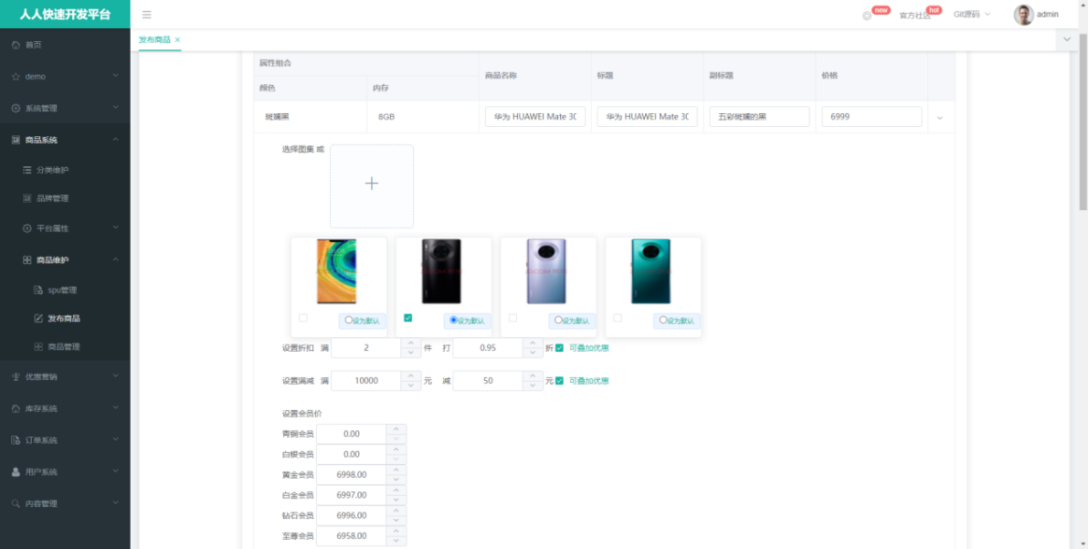Click the 至尊会员 price field 6958.00

point(351,536)
